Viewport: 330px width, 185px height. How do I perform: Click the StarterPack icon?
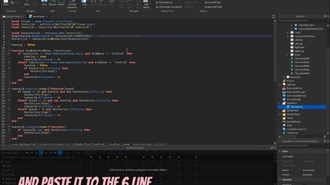[x=284, y=110]
